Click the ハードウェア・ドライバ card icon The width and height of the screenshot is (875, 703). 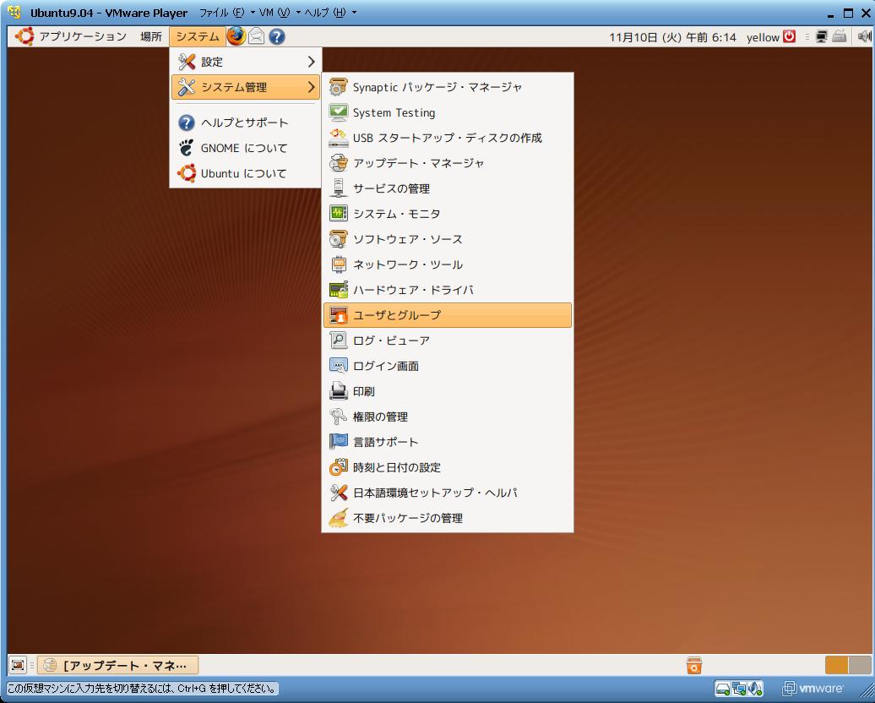pyautogui.click(x=338, y=290)
